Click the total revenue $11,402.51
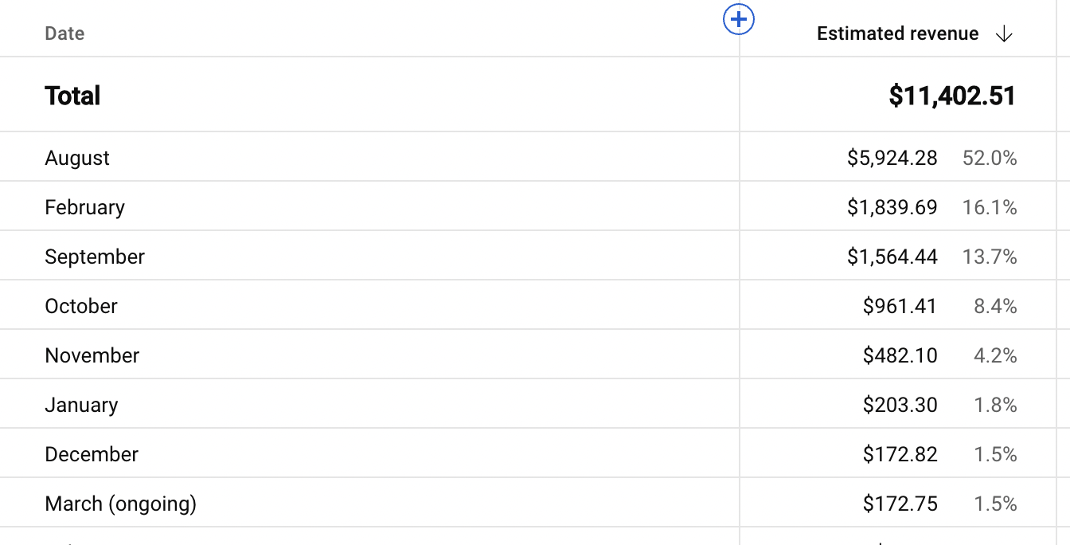Image resolution: width=1070 pixels, height=545 pixels. coord(952,96)
